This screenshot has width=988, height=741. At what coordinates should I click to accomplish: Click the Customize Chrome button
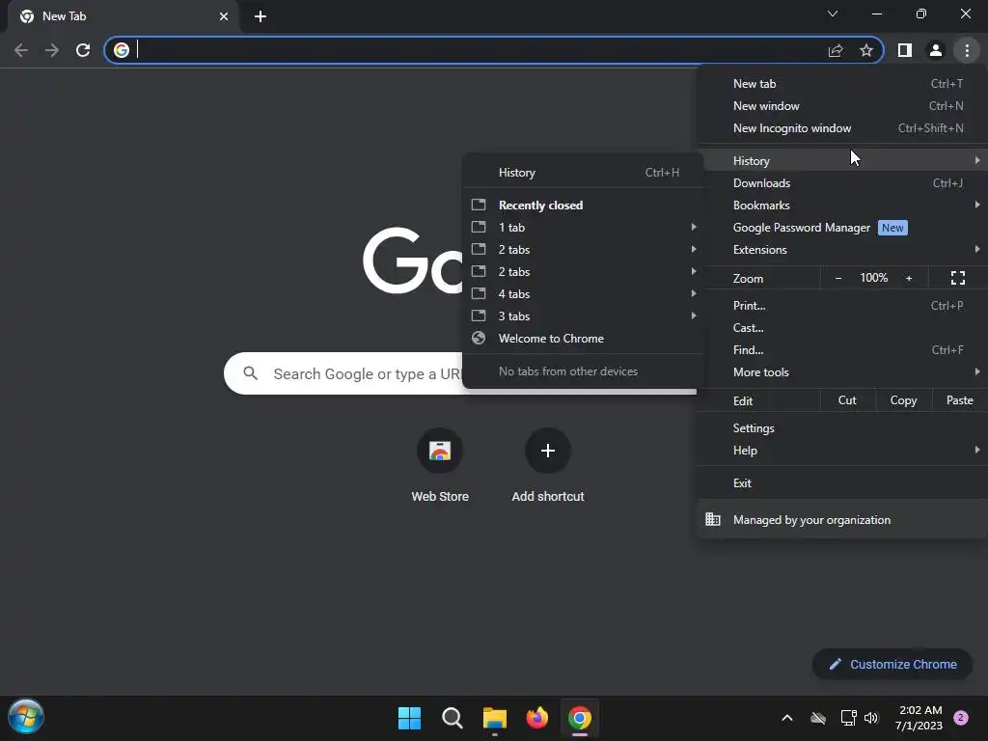[x=892, y=664]
